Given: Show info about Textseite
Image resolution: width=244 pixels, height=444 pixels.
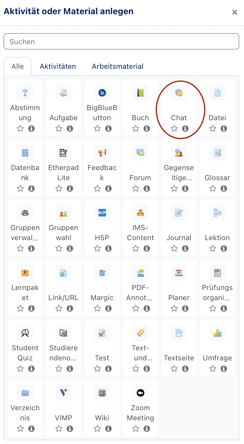Looking at the screenshot, I should [x=185, y=368].
